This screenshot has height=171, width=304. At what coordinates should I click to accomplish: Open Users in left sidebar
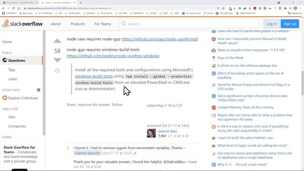pos(13,79)
